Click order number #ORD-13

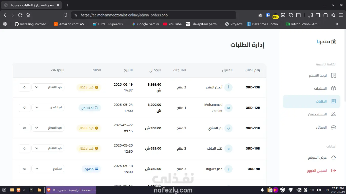click(253, 87)
